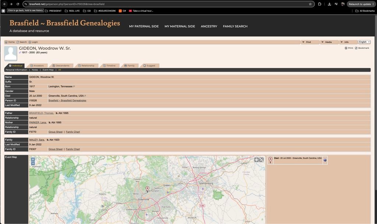Switch to the Descendants tab
377x224 pixels.
(61, 65)
